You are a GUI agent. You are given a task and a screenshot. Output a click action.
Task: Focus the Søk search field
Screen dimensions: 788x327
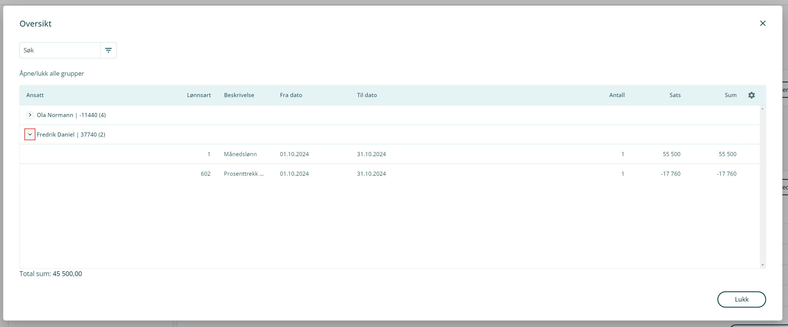coord(60,50)
